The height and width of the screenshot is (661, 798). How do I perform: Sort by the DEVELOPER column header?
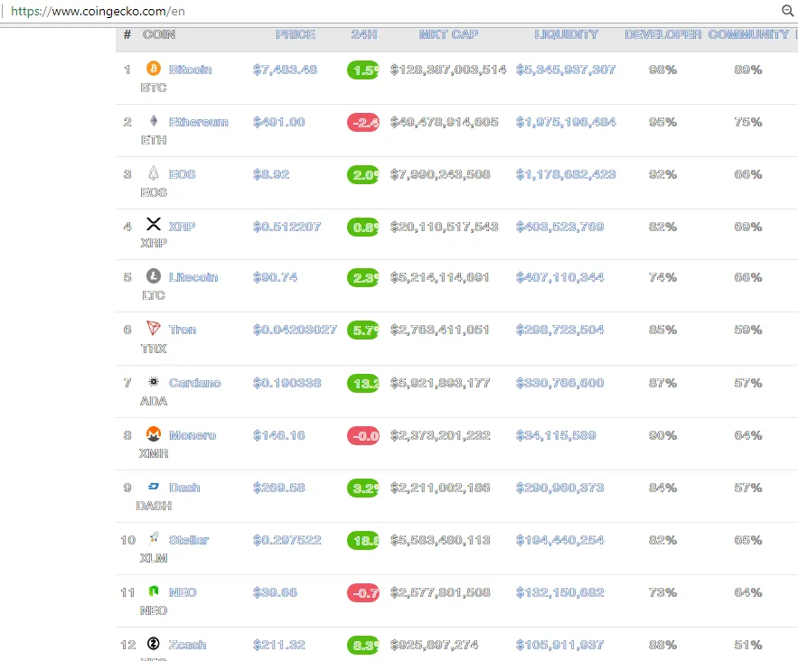(662, 34)
